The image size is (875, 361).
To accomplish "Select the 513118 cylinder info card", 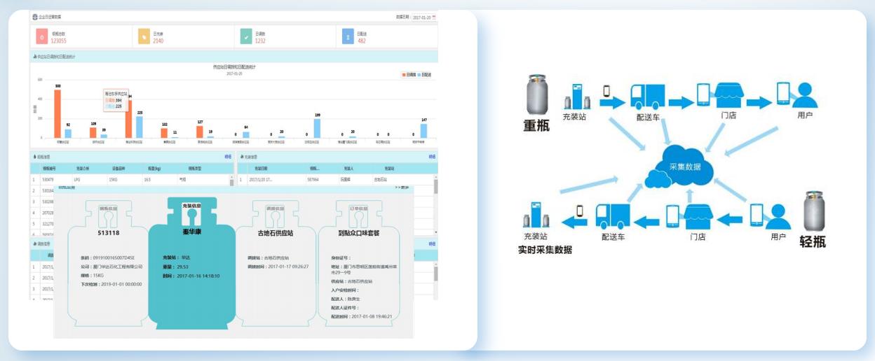I will (x=107, y=266).
